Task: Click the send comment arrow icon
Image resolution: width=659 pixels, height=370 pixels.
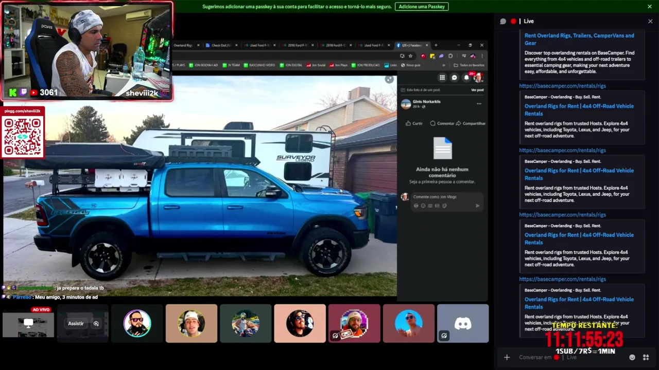Action: click(477, 206)
